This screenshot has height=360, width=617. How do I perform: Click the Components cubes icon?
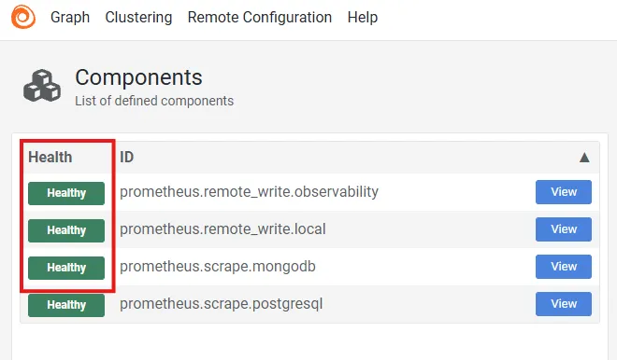(x=42, y=85)
